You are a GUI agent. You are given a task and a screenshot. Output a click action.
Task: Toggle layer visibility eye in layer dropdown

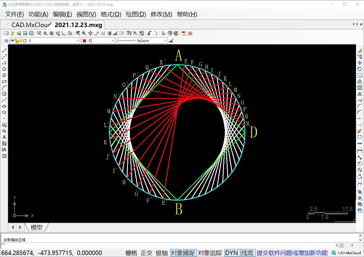(x=12, y=41)
